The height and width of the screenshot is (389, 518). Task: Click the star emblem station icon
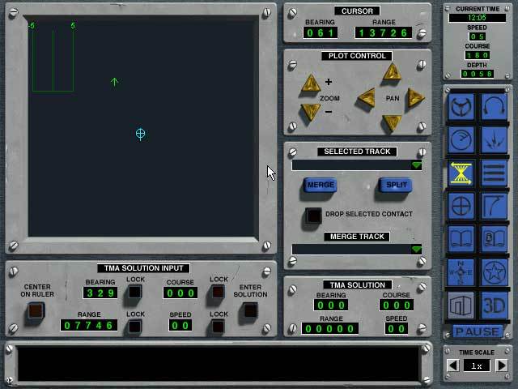pyautogui.click(x=494, y=272)
